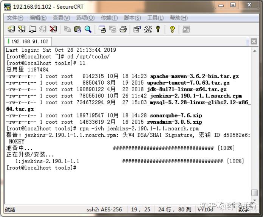
Task: Click the 就绪 status bar text
Action: (x=10, y=209)
